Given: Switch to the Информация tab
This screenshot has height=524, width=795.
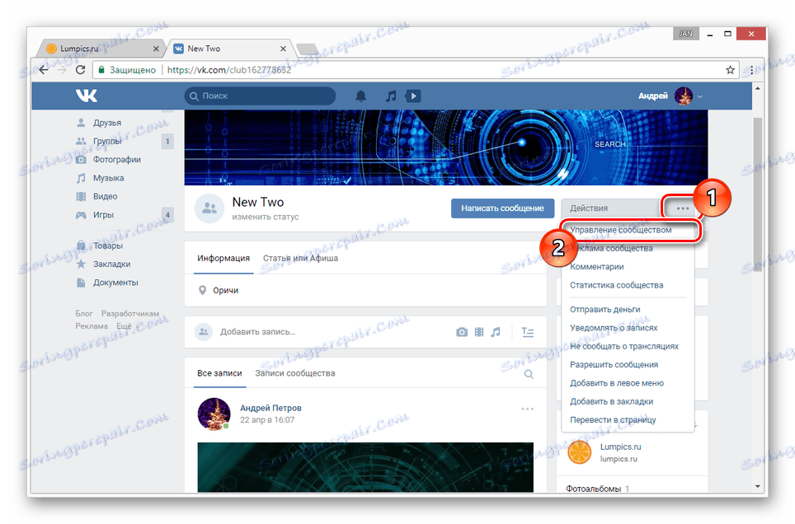Looking at the screenshot, I should point(223,259).
